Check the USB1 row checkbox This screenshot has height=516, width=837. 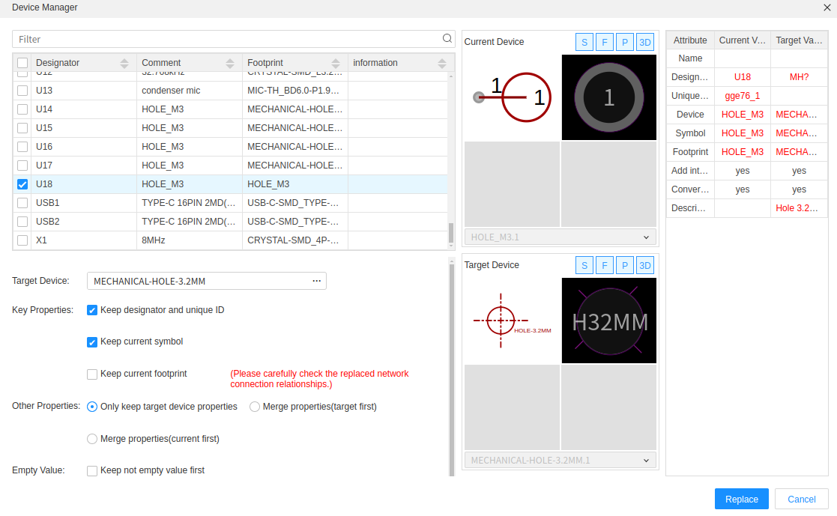click(22, 203)
